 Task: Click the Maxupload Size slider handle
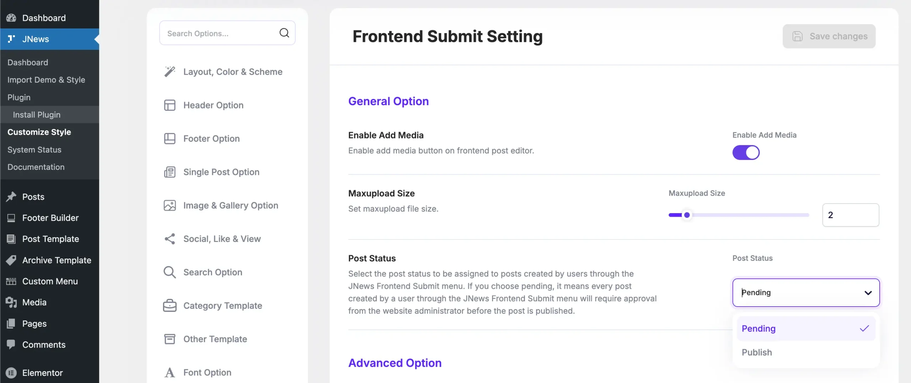tap(687, 215)
